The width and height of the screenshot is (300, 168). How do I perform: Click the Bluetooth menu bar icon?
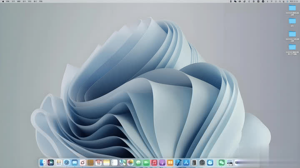[267, 1]
